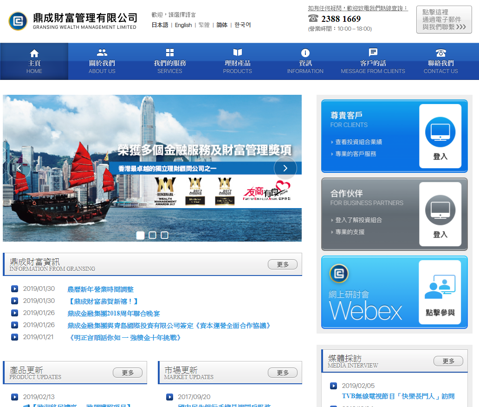Image resolution: width=479 pixels, height=407 pixels.
Task: Click 專業的客戶服務 in For Clients panel
Action: coord(356,154)
